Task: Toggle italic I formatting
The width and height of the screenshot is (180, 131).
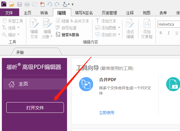Action: (169, 33)
